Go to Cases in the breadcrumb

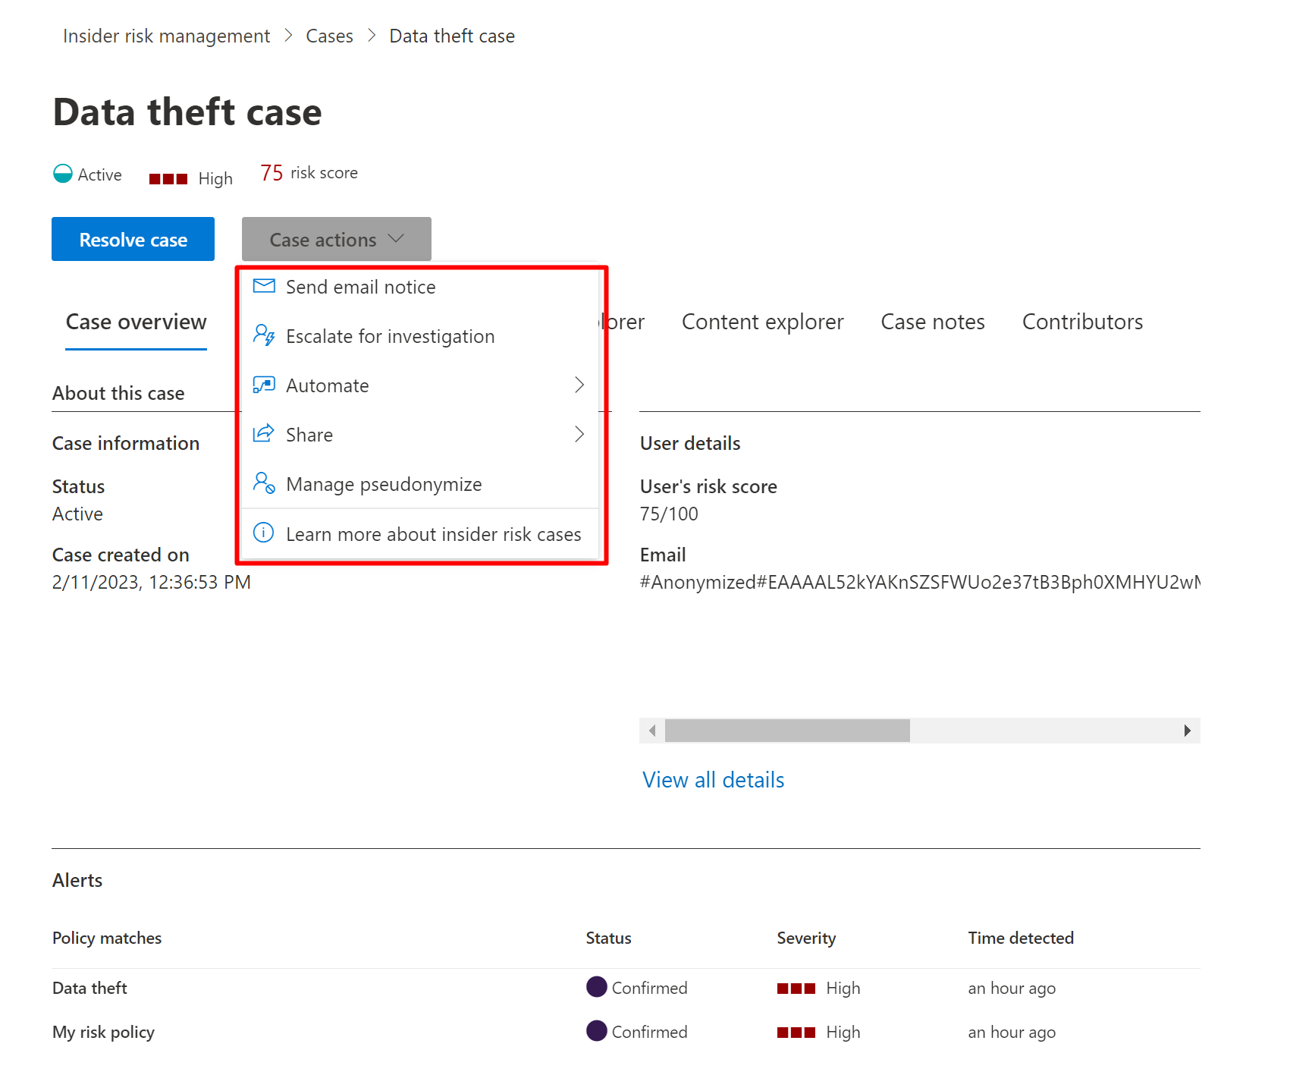[x=329, y=36]
